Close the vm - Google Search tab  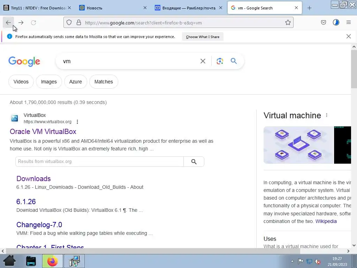coord(296,8)
